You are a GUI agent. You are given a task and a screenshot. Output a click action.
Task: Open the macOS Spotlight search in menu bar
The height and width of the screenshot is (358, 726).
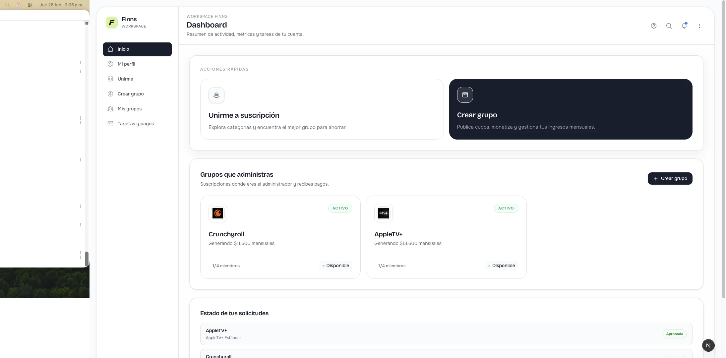[7, 5]
